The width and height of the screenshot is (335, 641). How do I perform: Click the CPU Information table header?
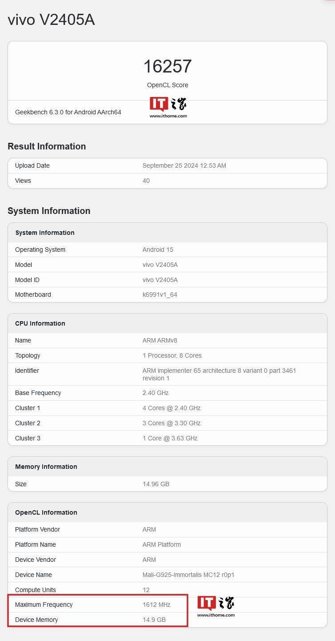pos(167,323)
